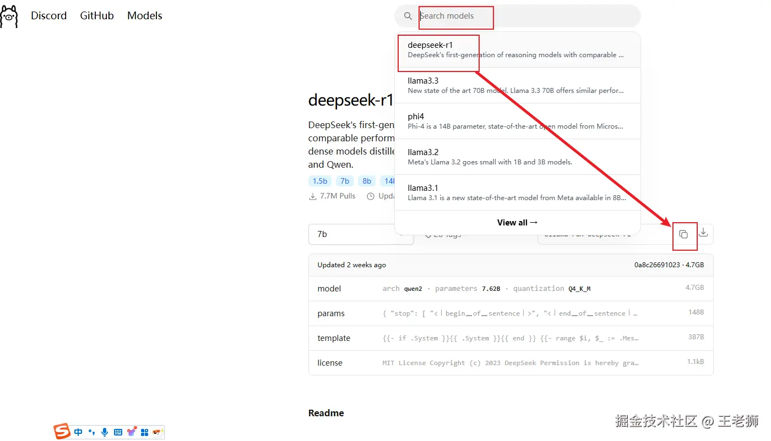Open the IME four-square toolbox icon
The width and height of the screenshot is (771, 441).
(145, 432)
